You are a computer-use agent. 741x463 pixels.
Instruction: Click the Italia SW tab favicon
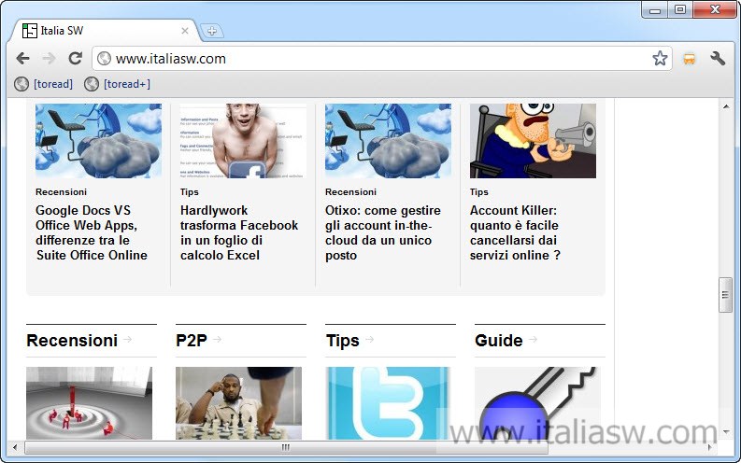click(30, 31)
